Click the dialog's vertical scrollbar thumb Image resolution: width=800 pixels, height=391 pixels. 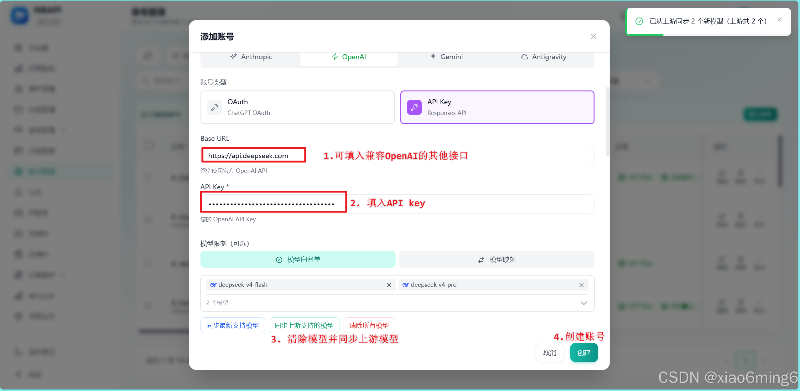tap(607, 121)
